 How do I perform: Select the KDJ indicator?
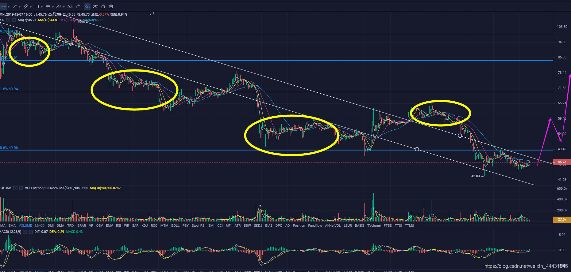point(145,225)
